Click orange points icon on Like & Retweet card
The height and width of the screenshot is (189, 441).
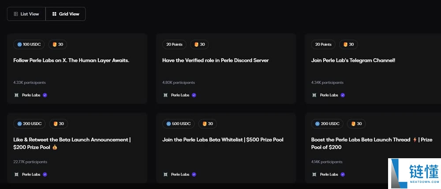(x=56, y=124)
